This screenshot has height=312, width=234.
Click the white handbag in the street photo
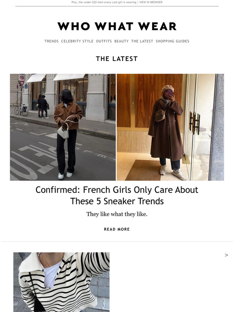pyautogui.click(x=63, y=132)
